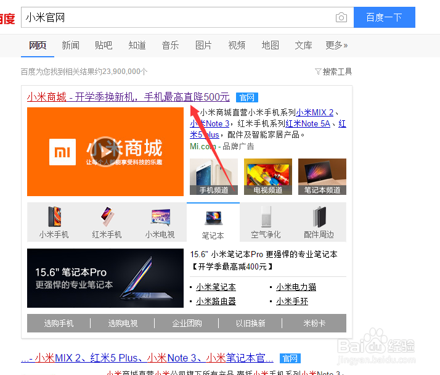Click the Mi.com 品牌广告 source text
This screenshot has width=440, height=375.
[x=222, y=146]
